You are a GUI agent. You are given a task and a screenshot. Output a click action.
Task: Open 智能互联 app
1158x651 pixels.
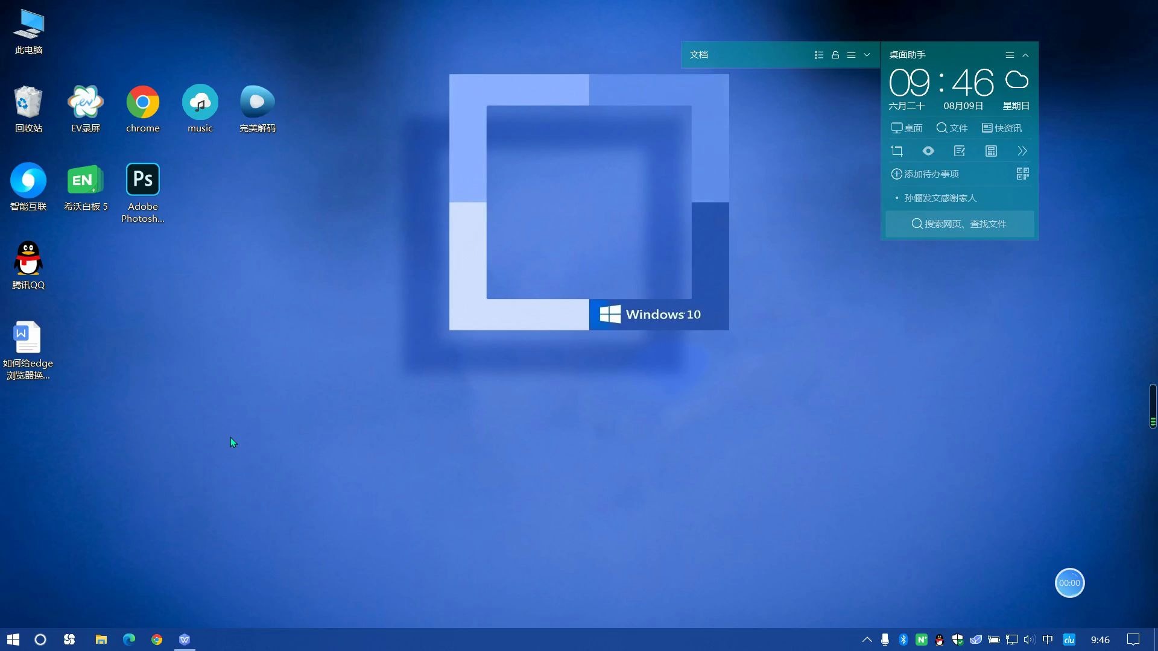pos(28,180)
